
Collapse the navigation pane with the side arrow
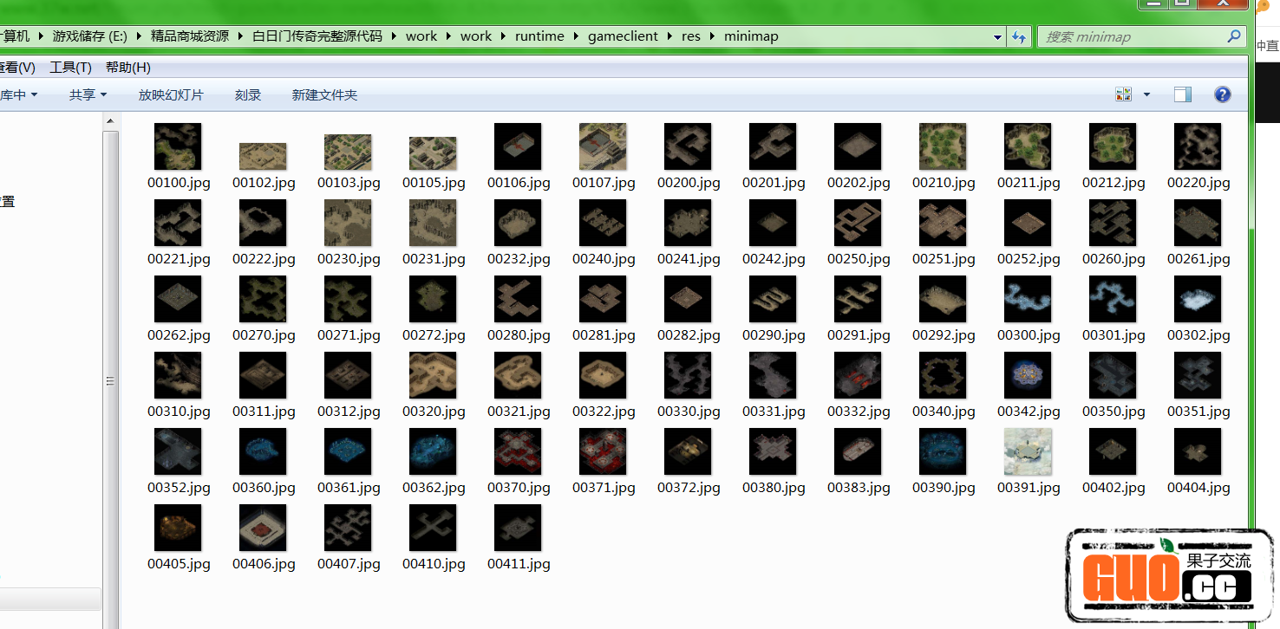[x=110, y=380]
